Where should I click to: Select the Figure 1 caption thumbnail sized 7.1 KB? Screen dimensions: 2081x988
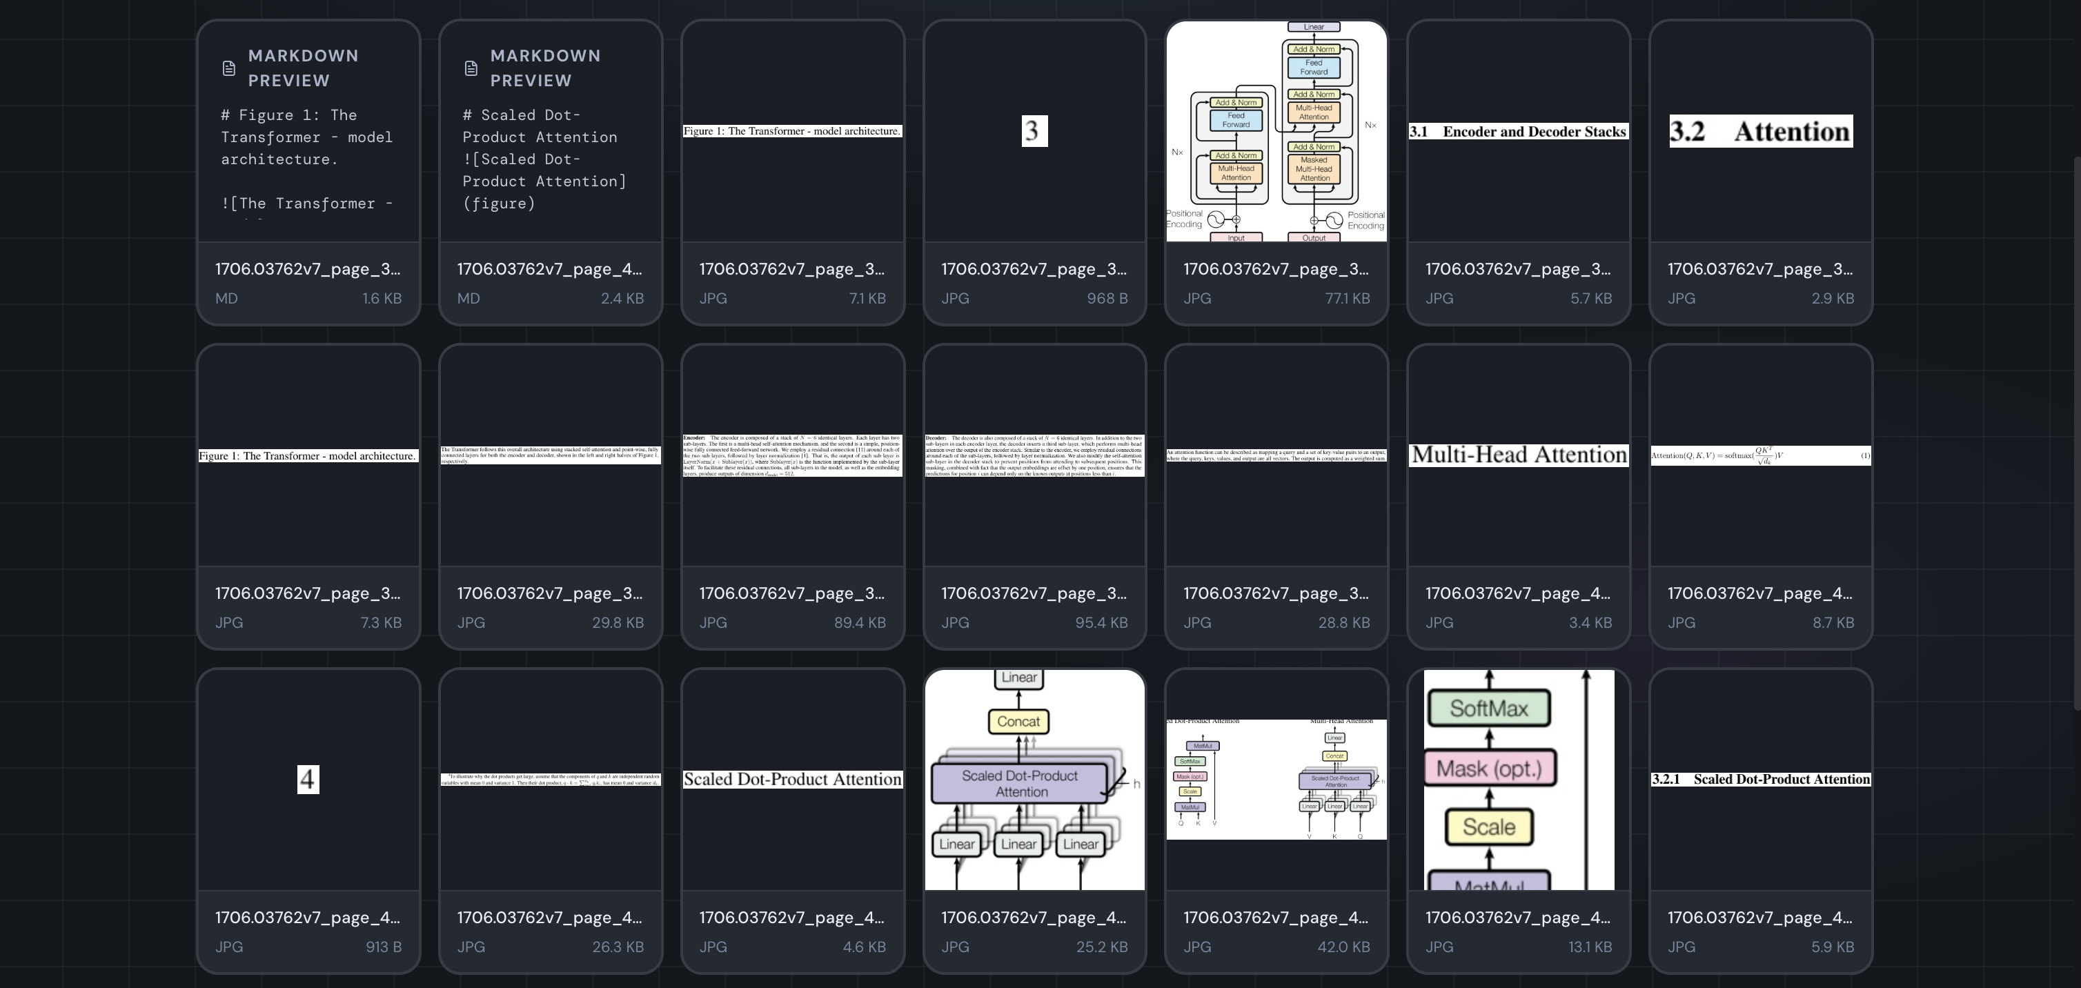793,132
